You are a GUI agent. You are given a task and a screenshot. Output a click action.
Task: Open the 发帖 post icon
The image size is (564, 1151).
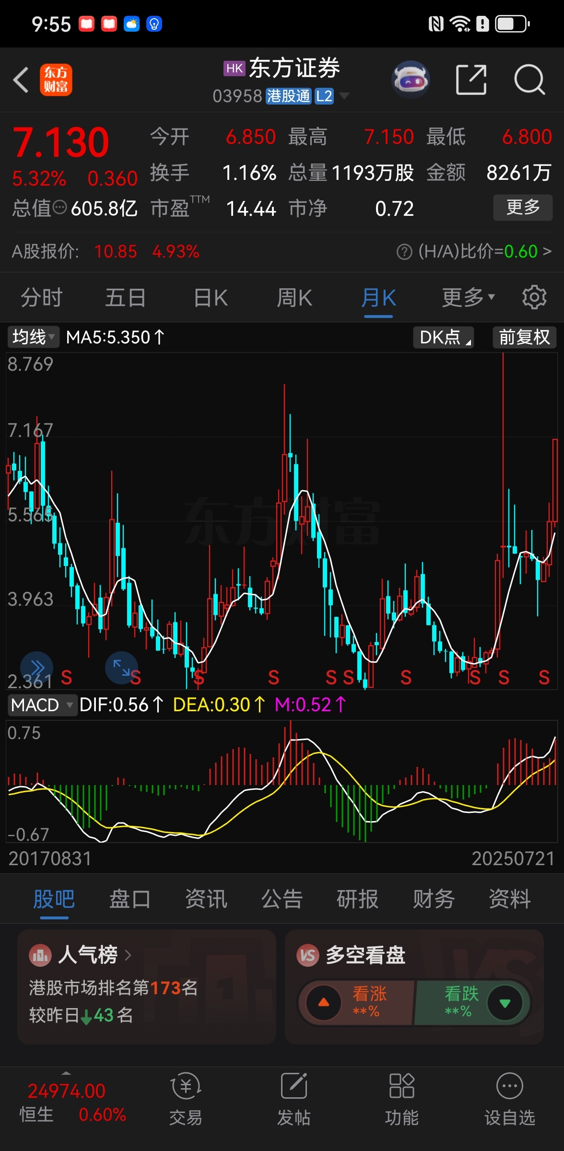coord(294,1087)
